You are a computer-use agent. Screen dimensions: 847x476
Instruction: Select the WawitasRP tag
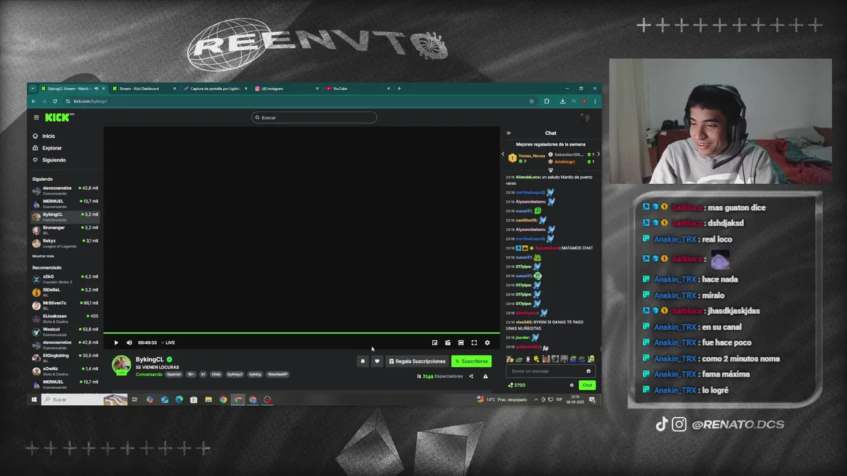click(x=278, y=374)
